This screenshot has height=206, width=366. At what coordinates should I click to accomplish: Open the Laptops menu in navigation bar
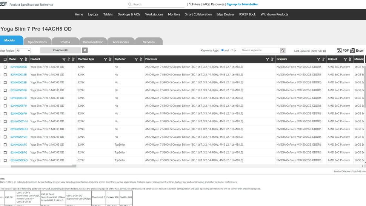coord(93,14)
